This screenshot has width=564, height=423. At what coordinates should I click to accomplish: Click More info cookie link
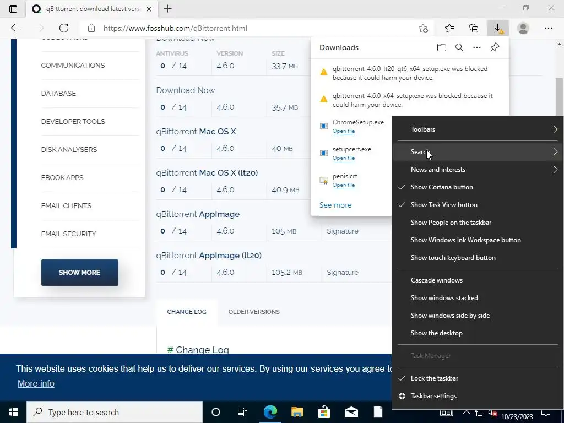coord(36,383)
